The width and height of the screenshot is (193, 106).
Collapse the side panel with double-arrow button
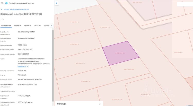click(x=57, y=3)
